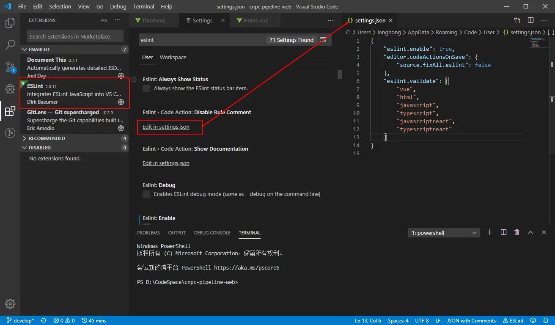Image resolution: width=555 pixels, height=325 pixels.
Task: Kill the terminal with trash icon
Action: coord(517,232)
